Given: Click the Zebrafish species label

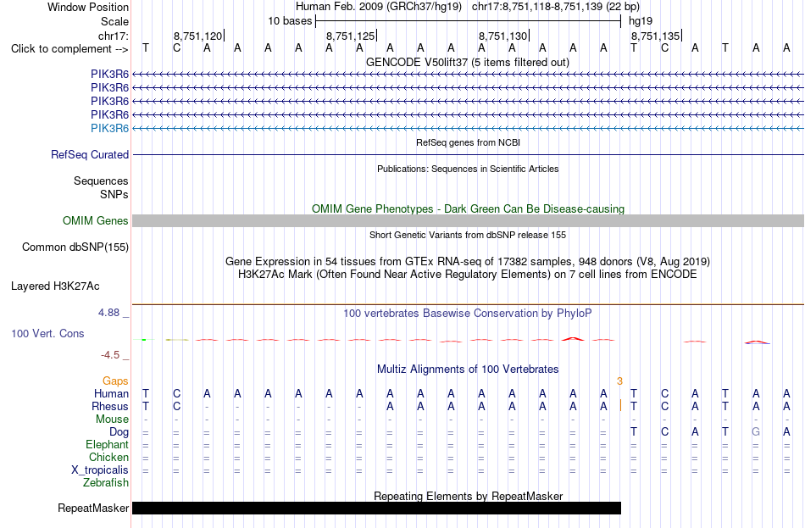Looking at the screenshot, I should pos(106,483).
